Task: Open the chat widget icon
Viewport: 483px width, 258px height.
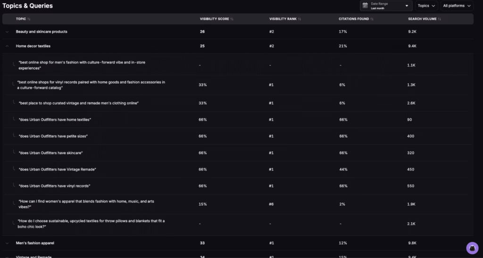Action: 472,248
